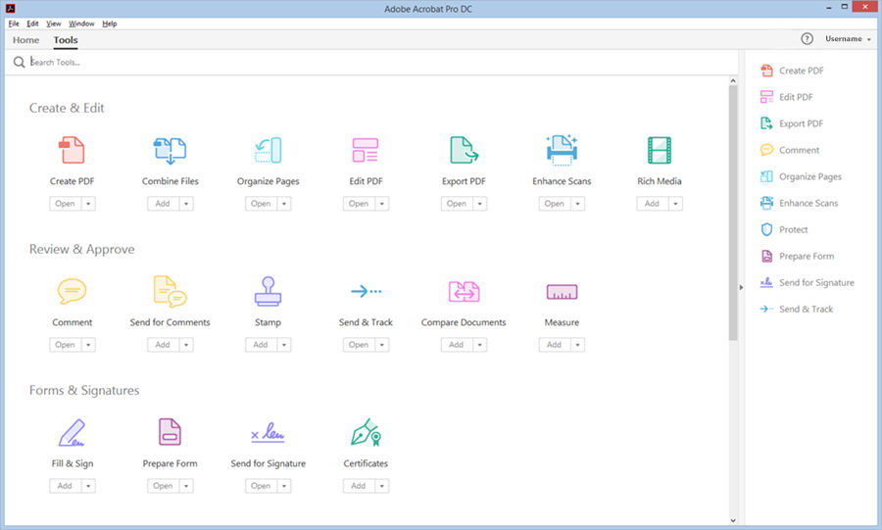882x530 pixels.
Task: Open the Enhance Scans tool icon
Action: coord(562,150)
